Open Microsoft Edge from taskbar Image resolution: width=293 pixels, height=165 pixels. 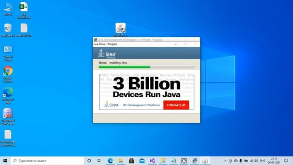[x=110, y=161]
